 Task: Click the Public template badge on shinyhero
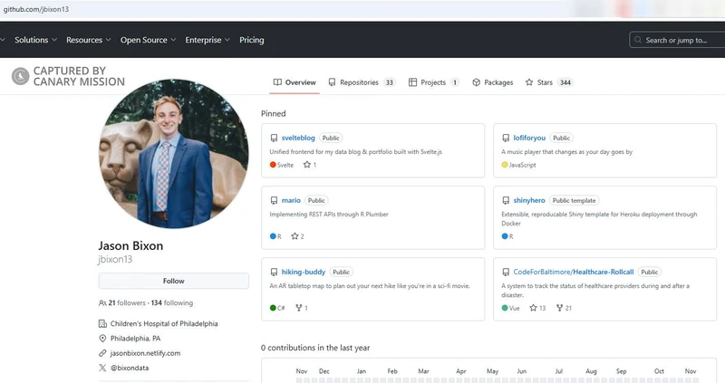(x=574, y=200)
